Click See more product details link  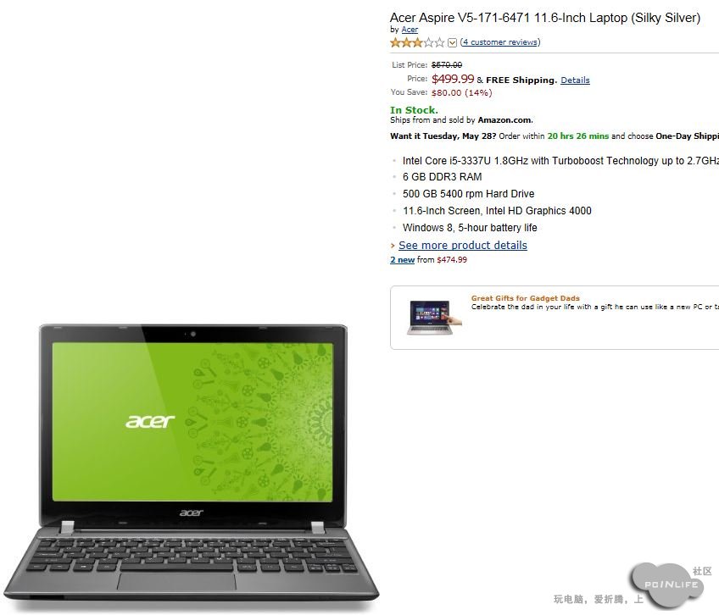pyautogui.click(x=463, y=245)
